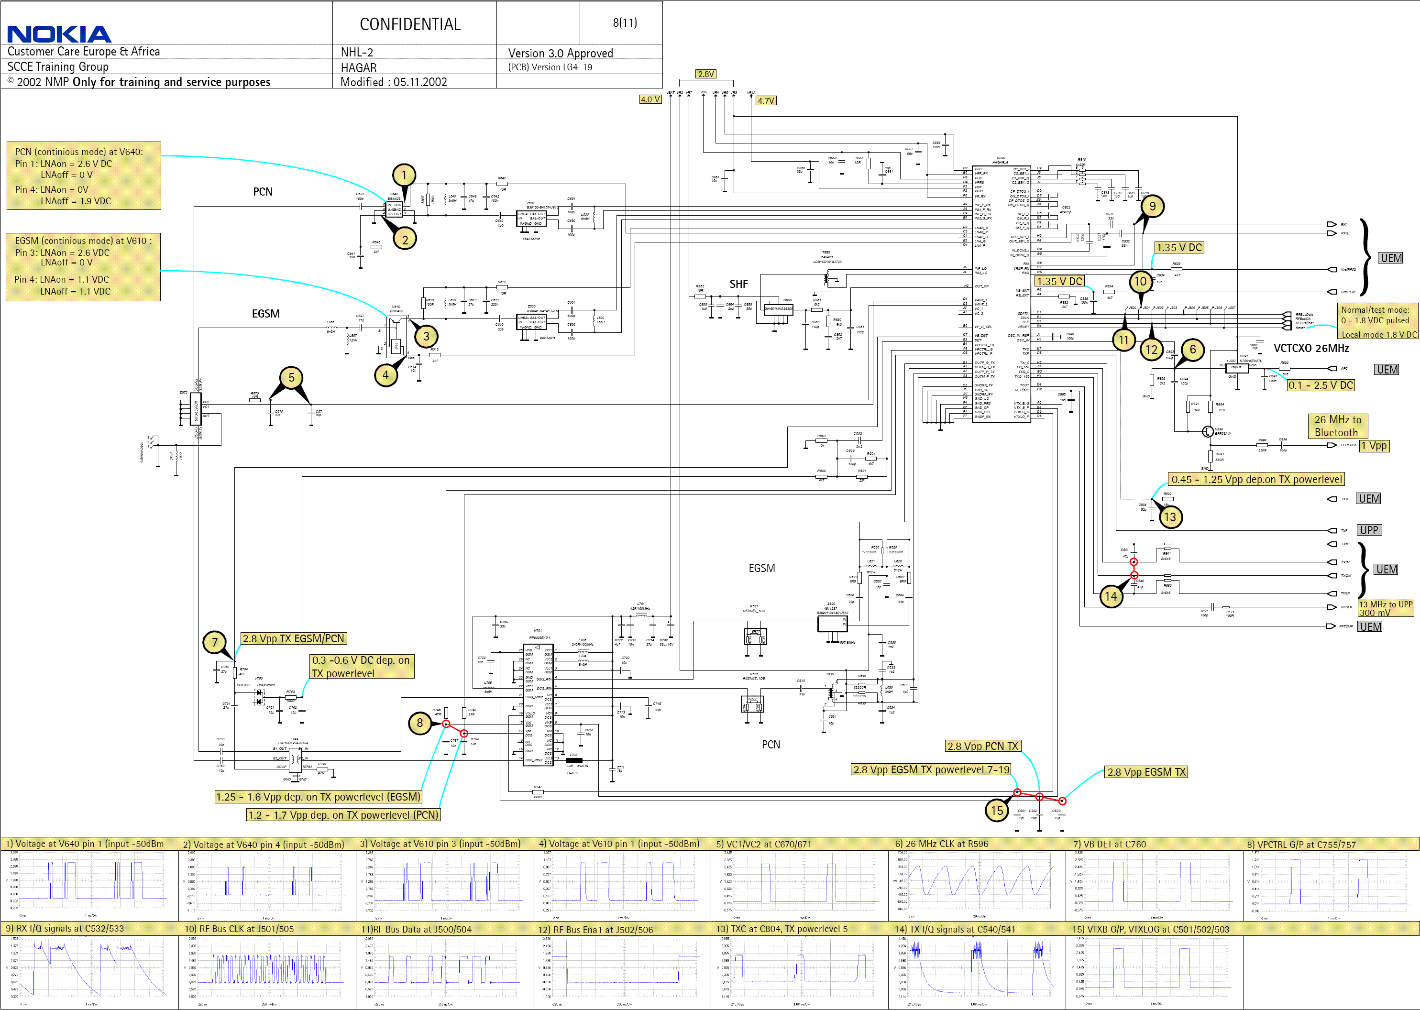Click measurement point marker 10
This screenshot has width=1420, height=1010.
coord(1140,282)
